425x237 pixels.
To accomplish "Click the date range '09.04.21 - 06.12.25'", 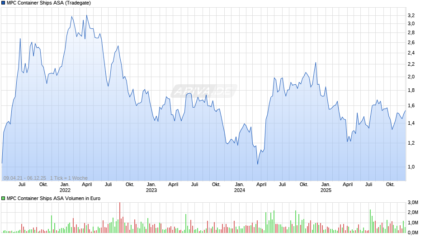I will tap(25, 178).
